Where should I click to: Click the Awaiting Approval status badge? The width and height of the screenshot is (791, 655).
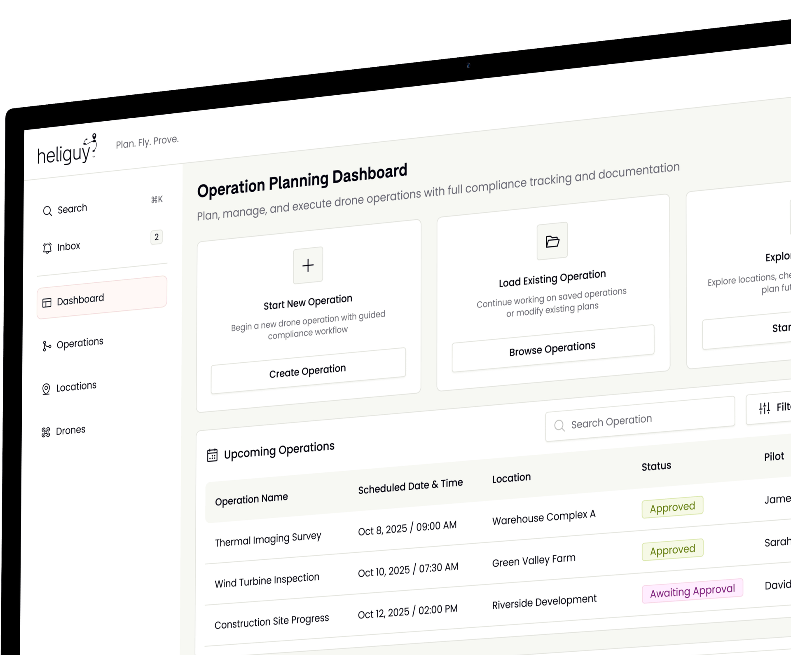pyautogui.click(x=692, y=592)
